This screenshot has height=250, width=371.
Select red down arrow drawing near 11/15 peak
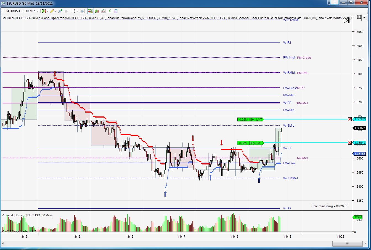pos(55,73)
